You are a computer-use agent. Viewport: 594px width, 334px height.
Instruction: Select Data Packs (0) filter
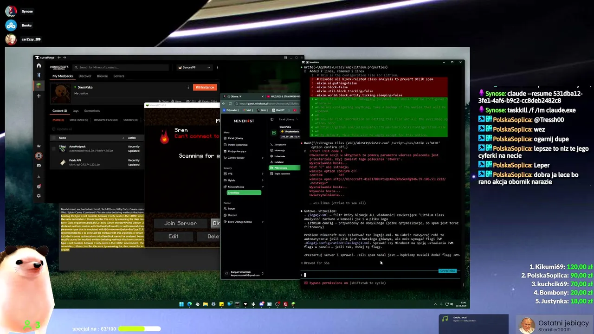79,120
